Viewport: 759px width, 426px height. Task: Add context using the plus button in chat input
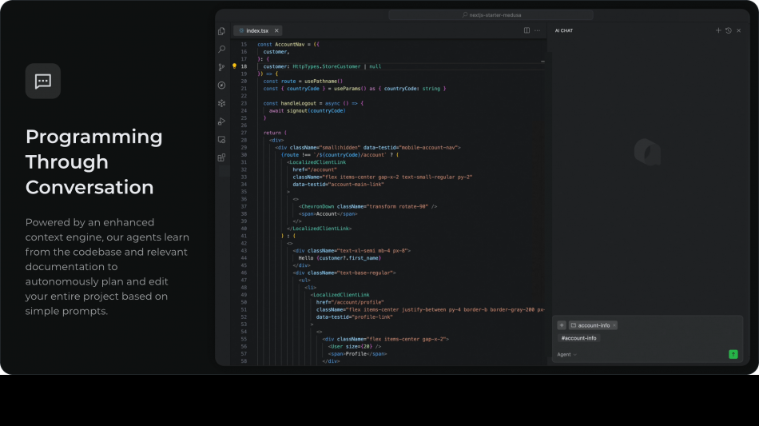[561, 325]
